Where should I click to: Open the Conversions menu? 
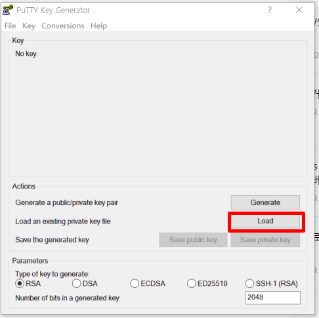(63, 26)
